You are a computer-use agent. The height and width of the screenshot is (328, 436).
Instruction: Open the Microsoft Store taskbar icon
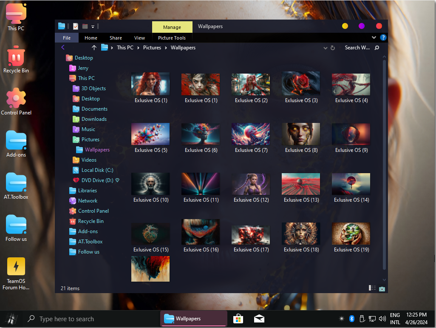point(238,318)
